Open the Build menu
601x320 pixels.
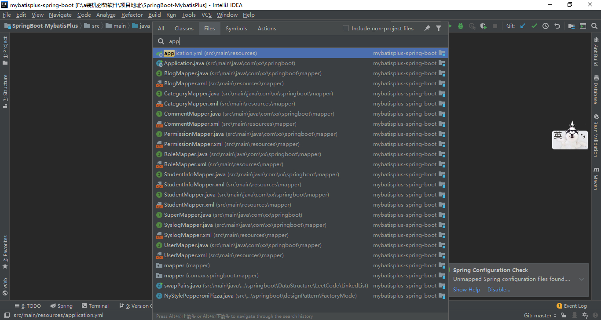pos(154,15)
